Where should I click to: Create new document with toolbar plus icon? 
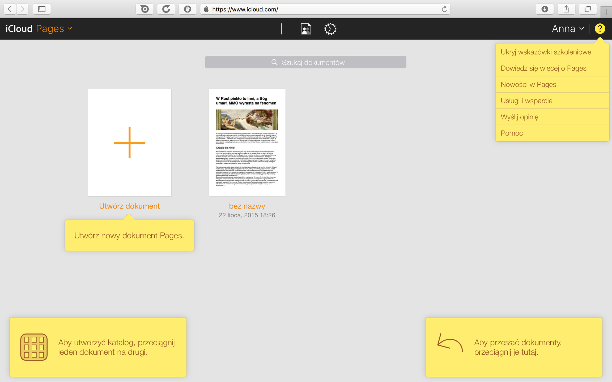(x=282, y=29)
